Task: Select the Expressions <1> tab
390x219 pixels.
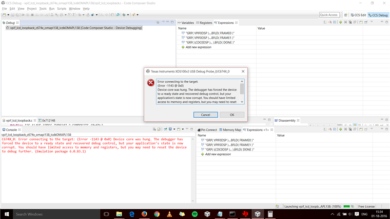Action: pyautogui.click(x=258, y=130)
